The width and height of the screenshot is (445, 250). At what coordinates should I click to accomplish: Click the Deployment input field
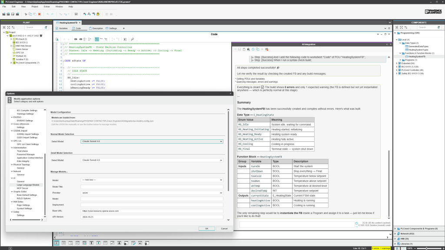[x=152, y=205]
